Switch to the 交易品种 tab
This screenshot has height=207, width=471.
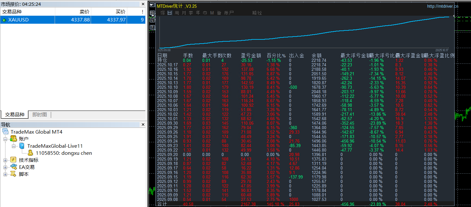click(14, 115)
